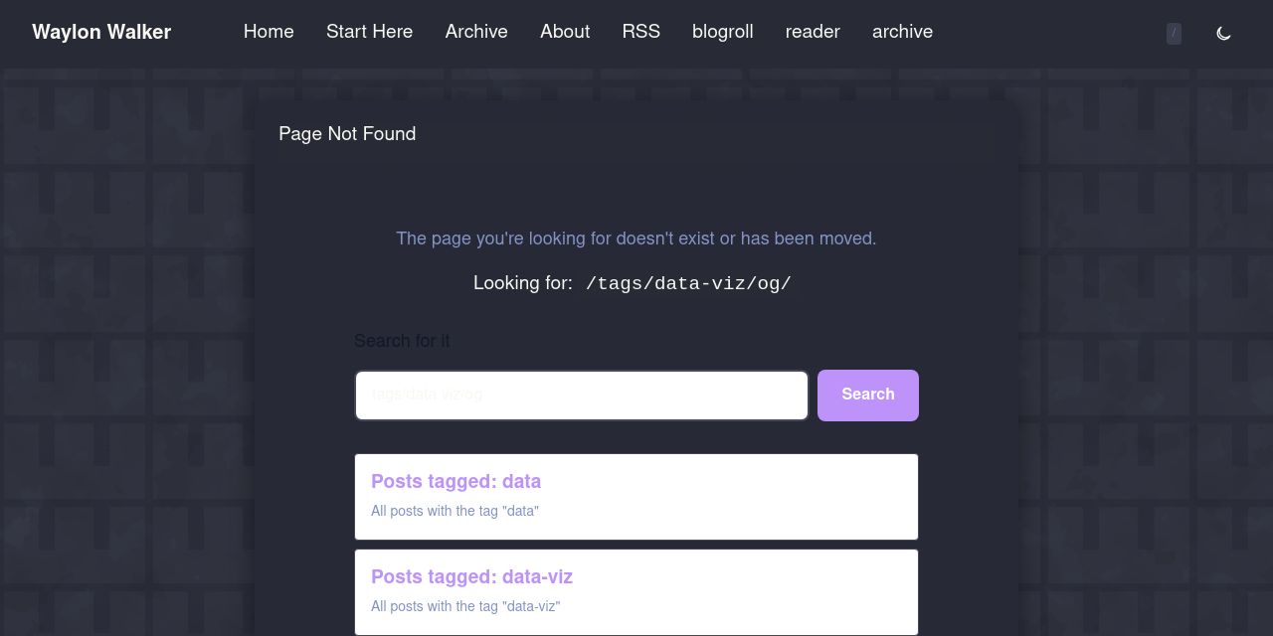Open the Home nav link
Image resolution: width=1273 pixels, height=636 pixels.
pos(269,32)
